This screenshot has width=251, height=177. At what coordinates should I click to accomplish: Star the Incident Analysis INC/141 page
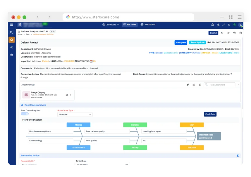click(x=19, y=31)
